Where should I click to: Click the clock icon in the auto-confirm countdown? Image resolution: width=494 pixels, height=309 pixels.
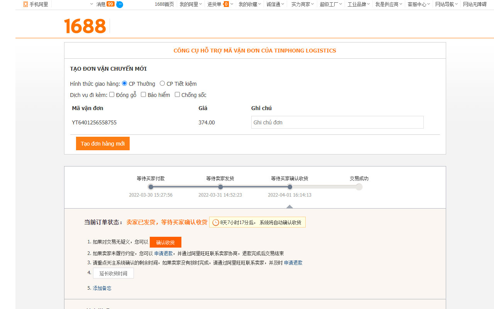click(215, 222)
